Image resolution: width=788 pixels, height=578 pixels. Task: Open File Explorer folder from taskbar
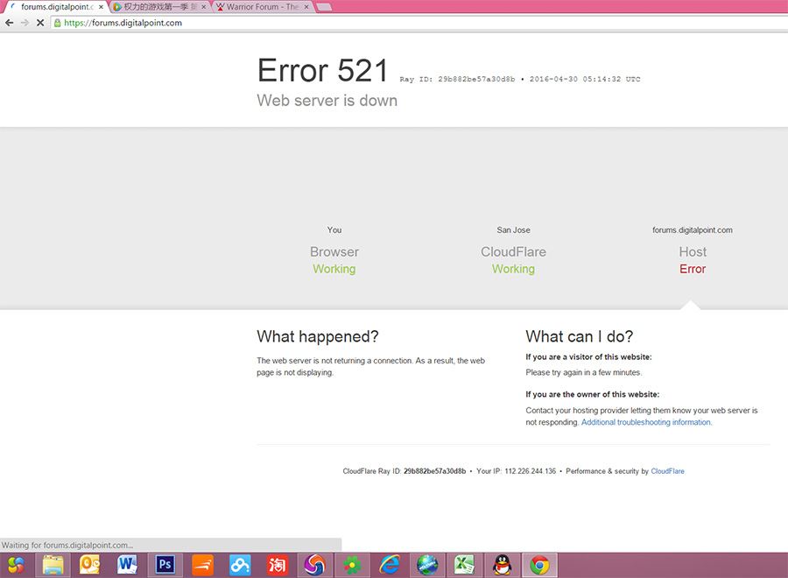(x=53, y=566)
